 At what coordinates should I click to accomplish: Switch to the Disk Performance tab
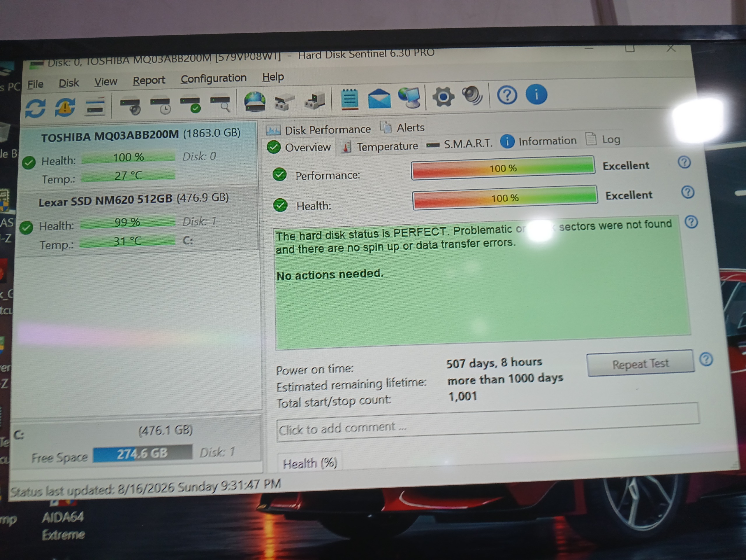click(319, 129)
